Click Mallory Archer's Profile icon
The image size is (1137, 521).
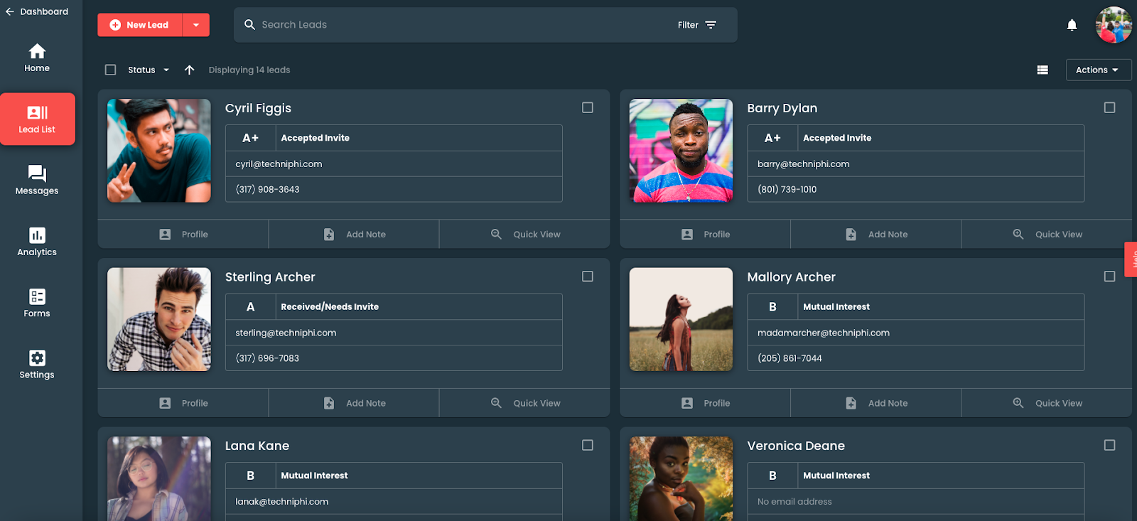(687, 403)
